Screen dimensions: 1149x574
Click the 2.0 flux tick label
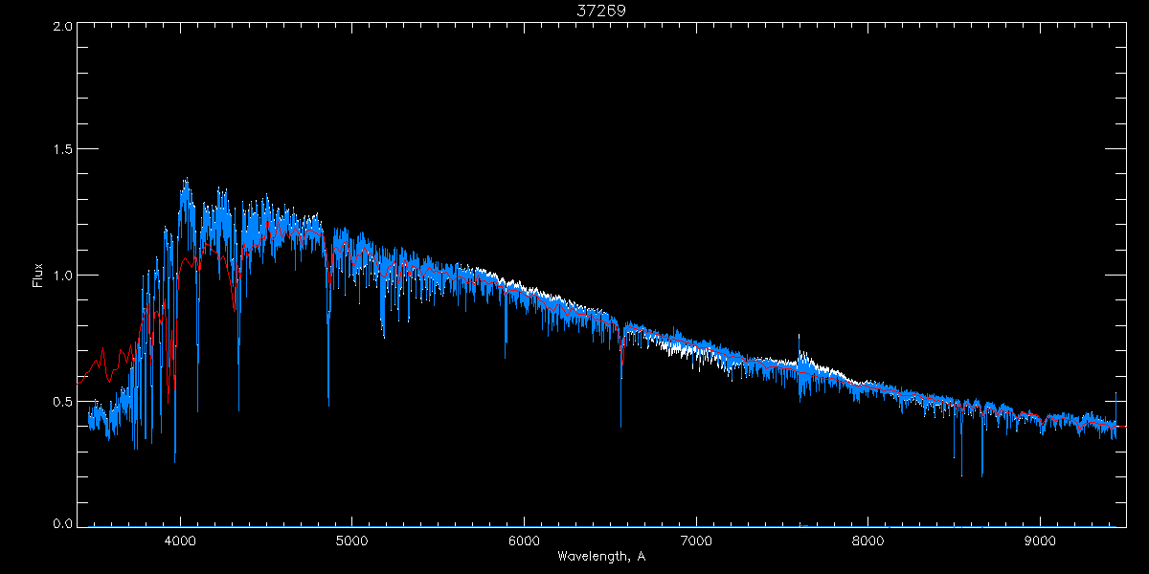(x=59, y=27)
